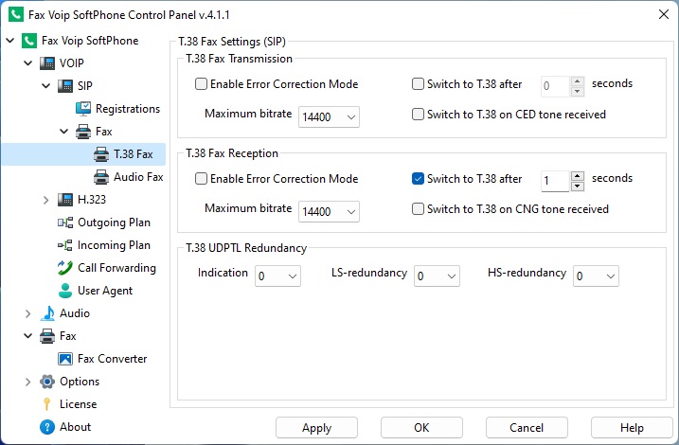Image resolution: width=679 pixels, height=445 pixels.
Task: Select Fax Converter in the tree
Action: point(112,359)
